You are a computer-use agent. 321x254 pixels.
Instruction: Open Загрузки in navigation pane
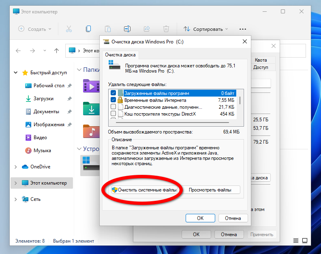pos(43,99)
